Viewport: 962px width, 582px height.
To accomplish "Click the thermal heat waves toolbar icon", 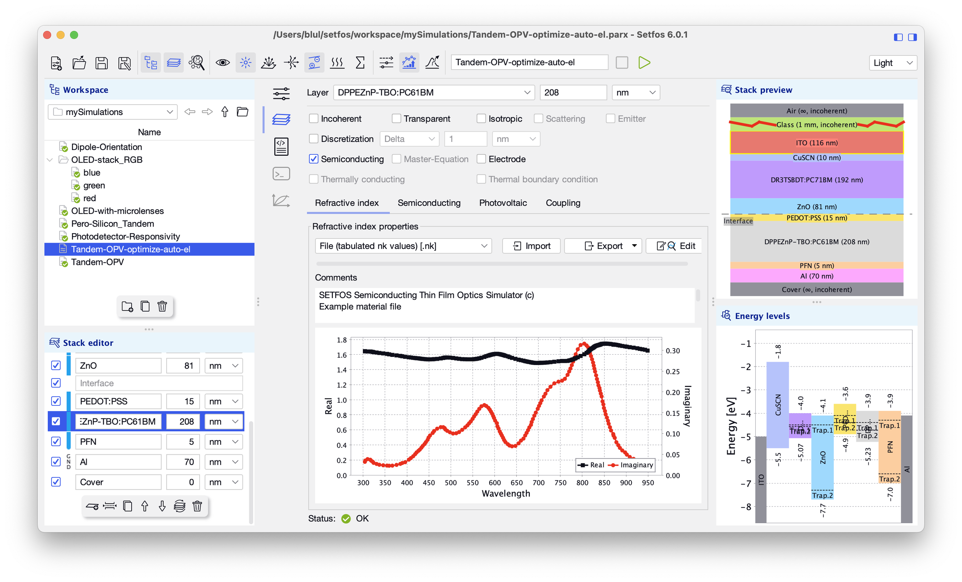I will (x=337, y=62).
